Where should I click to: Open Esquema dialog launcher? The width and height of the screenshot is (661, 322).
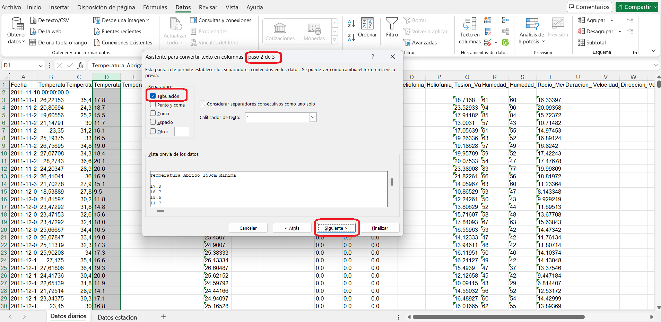click(635, 52)
